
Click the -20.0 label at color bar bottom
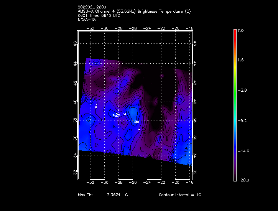(x=243, y=180)
